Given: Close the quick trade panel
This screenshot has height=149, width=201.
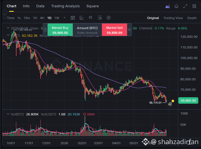Looking at the screenshot, I should point(129,30).
